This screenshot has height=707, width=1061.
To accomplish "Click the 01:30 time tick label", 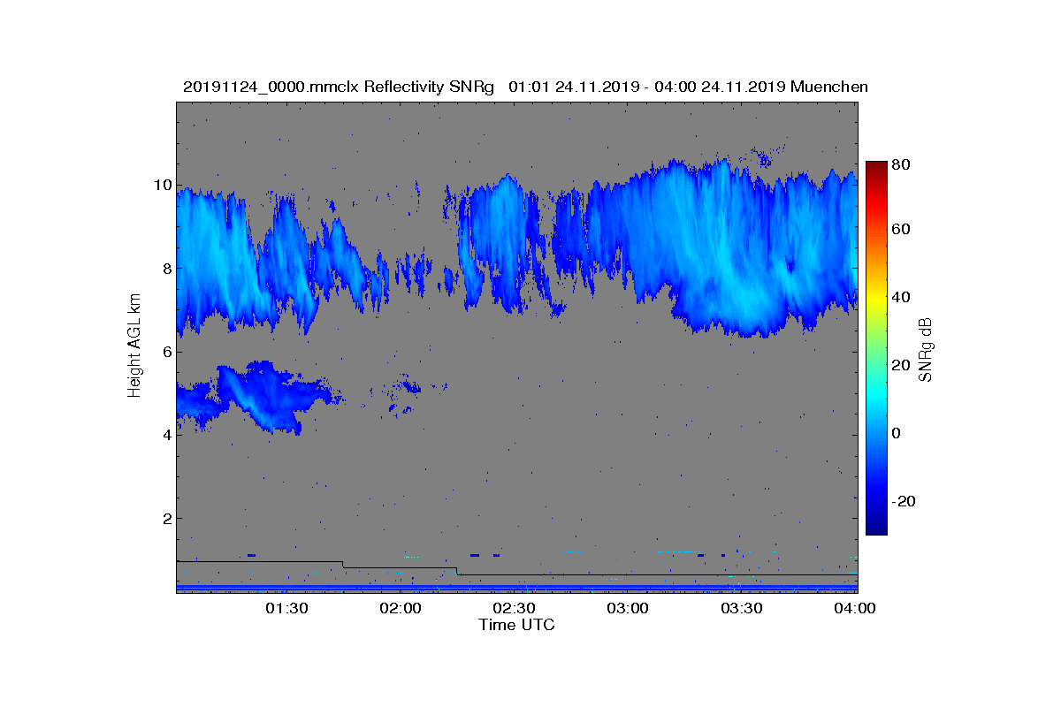I will click(286, 608).
